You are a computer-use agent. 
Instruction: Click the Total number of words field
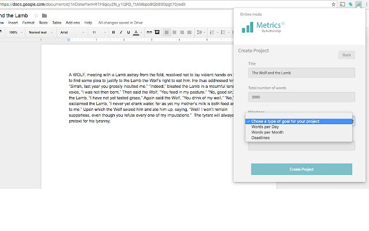pos(302,97)
